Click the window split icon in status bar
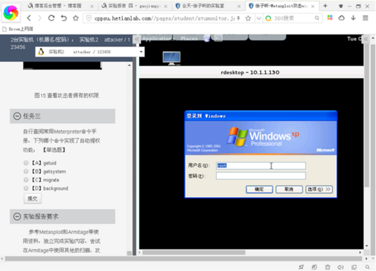Viewport: 376px width, 271px height. [x=354, y=267]
